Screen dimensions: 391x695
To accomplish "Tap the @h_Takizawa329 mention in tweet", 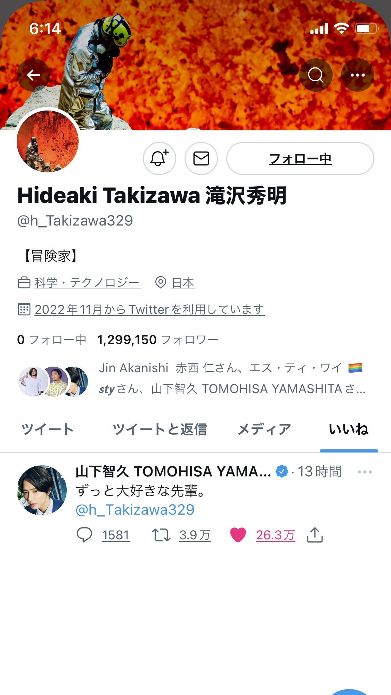I will click(135, 510).
